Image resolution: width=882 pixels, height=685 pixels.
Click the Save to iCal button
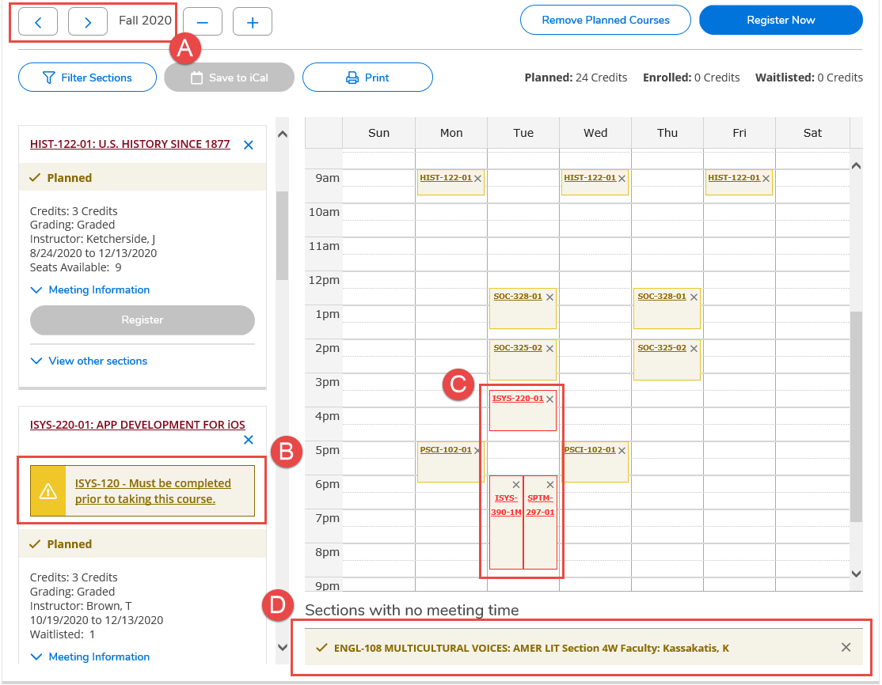(x=229, y=78)
